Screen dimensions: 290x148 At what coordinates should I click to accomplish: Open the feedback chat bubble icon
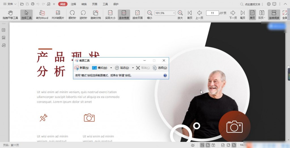click(274, 4)
